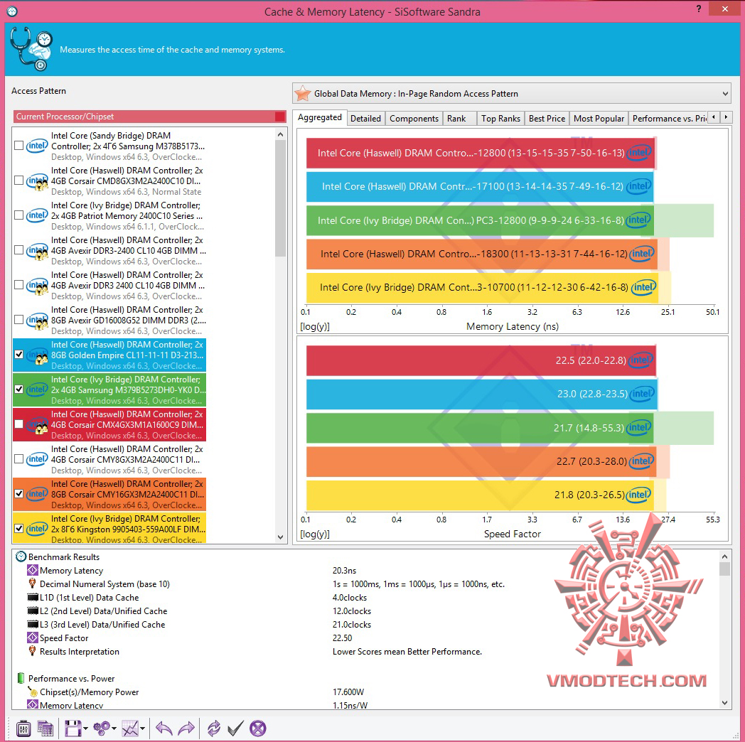Click the star icon in access pattern box
The height and width of the screenshot is (742, 745).
pyautogui.click(x=303, y=94)
